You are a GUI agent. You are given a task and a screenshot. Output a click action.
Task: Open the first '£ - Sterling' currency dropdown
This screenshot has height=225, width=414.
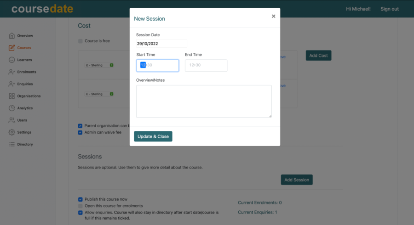99,65
